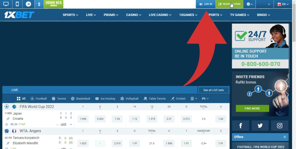The image size is (296, 149).
Task: Open the desktop version icon
Action: [6, 4]
